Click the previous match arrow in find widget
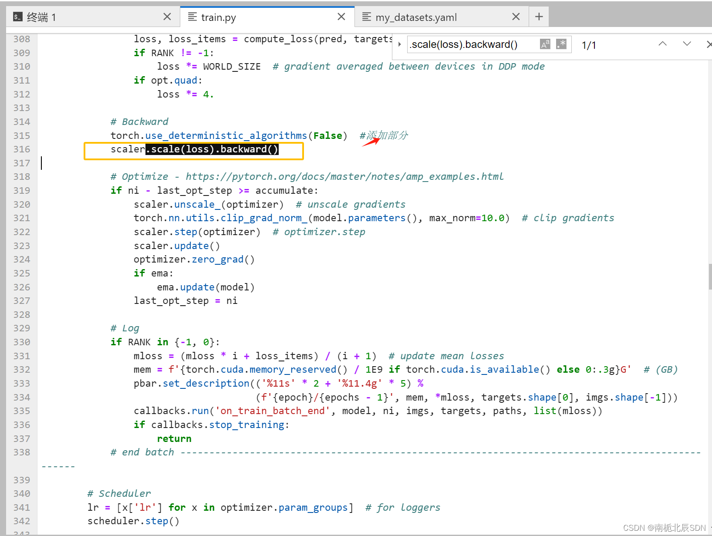Screen dimensions: 712x536 point(662,44)
